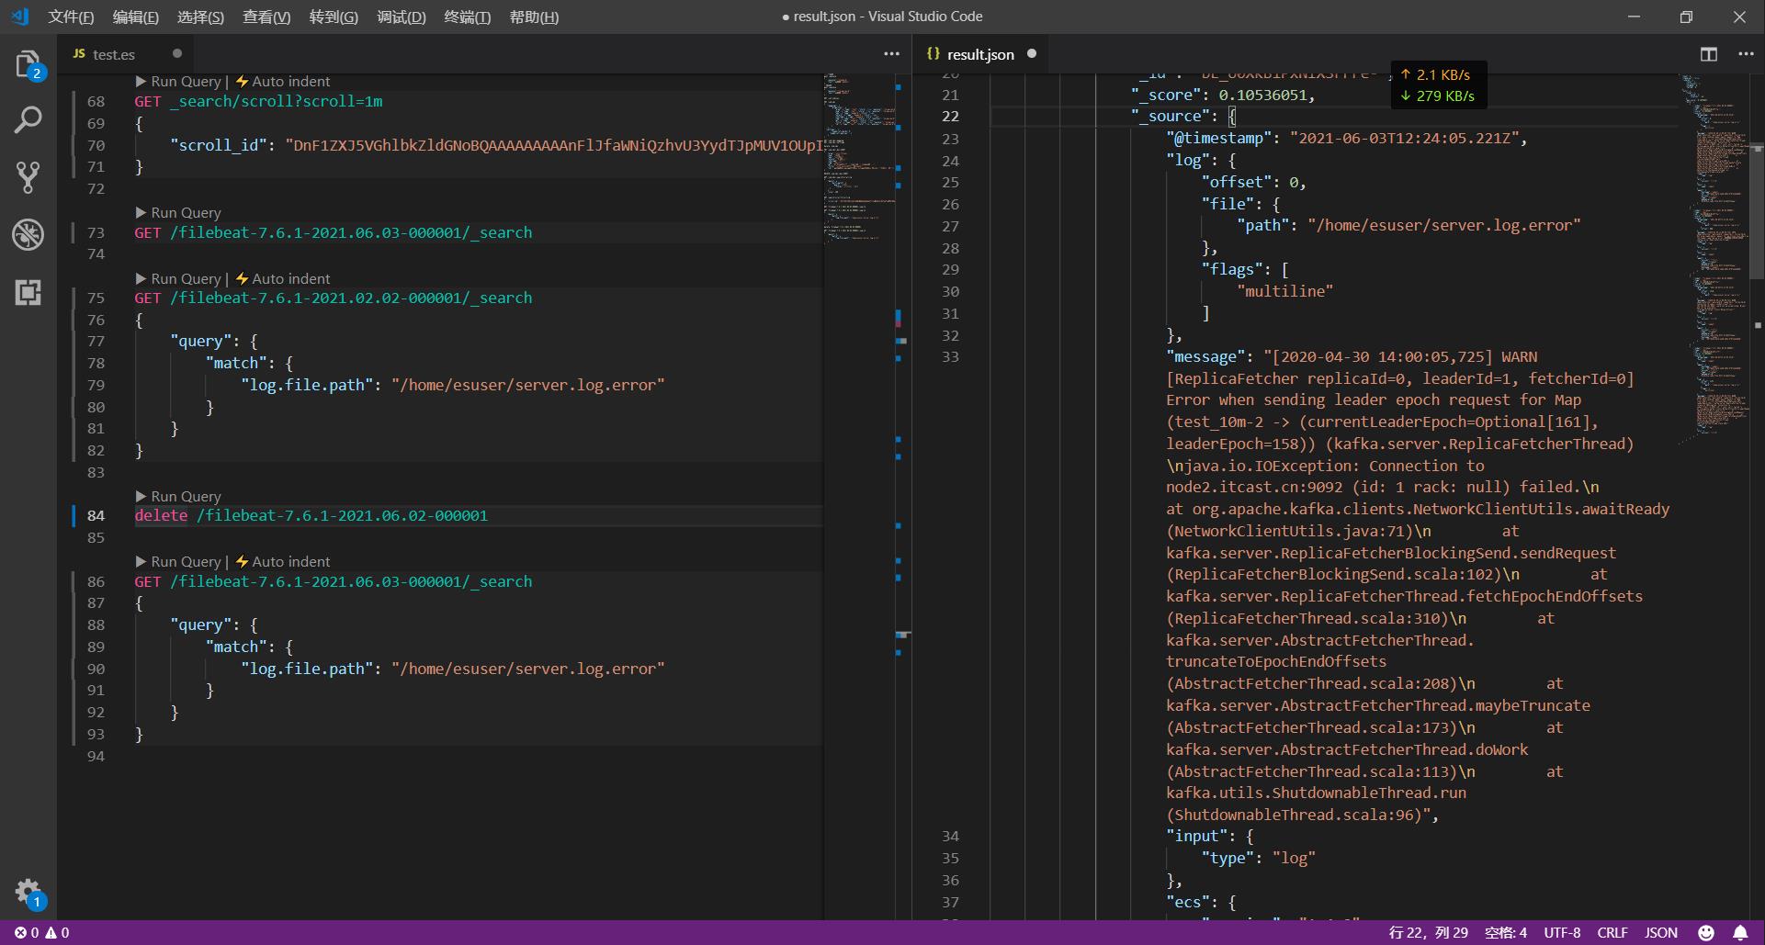Open the Extensions view in activity bar
Image resolution: width=1765 pixels, height=945 pixels.
(x=28, y=292)
